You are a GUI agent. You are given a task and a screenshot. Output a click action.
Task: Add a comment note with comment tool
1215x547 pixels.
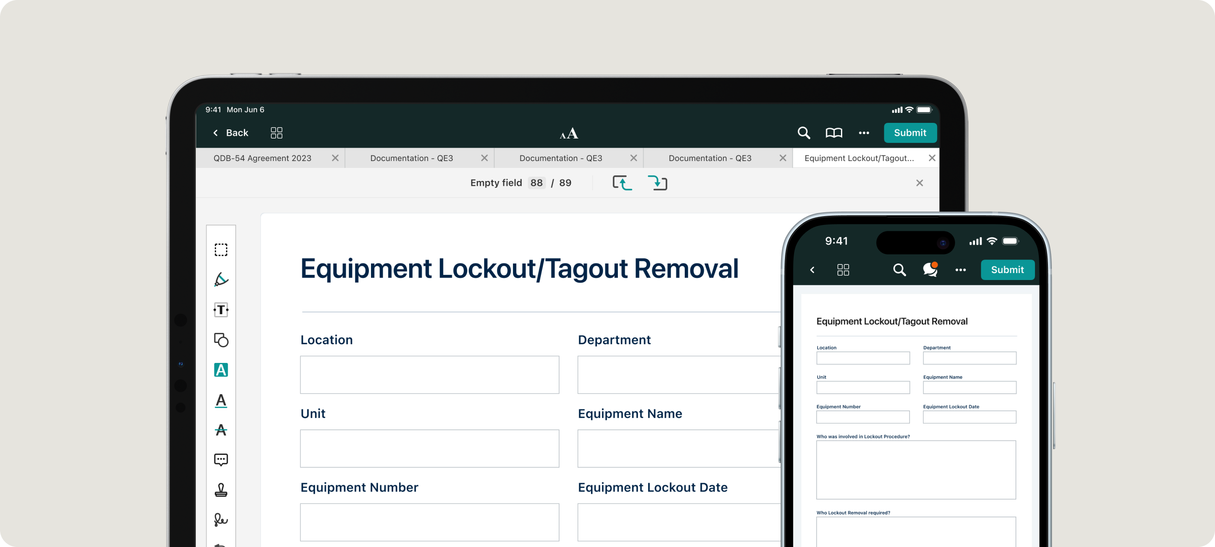click(221, 460)
